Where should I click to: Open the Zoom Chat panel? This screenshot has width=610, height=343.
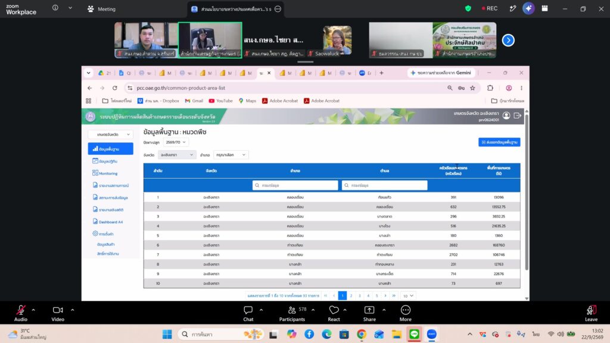coord(248,313)
